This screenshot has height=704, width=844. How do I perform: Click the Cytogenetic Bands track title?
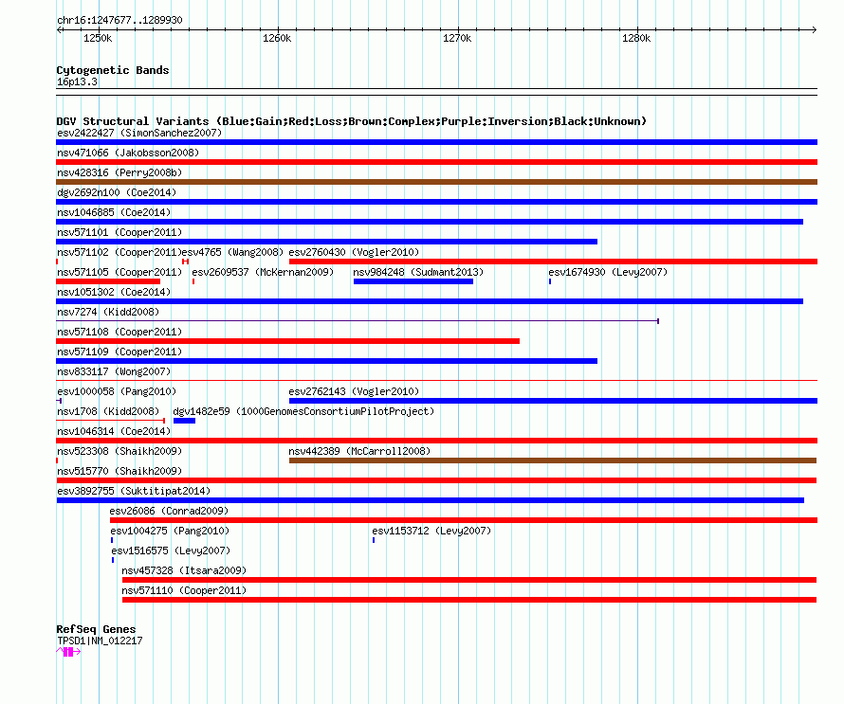pyautogui.click(x=113, y=70)
